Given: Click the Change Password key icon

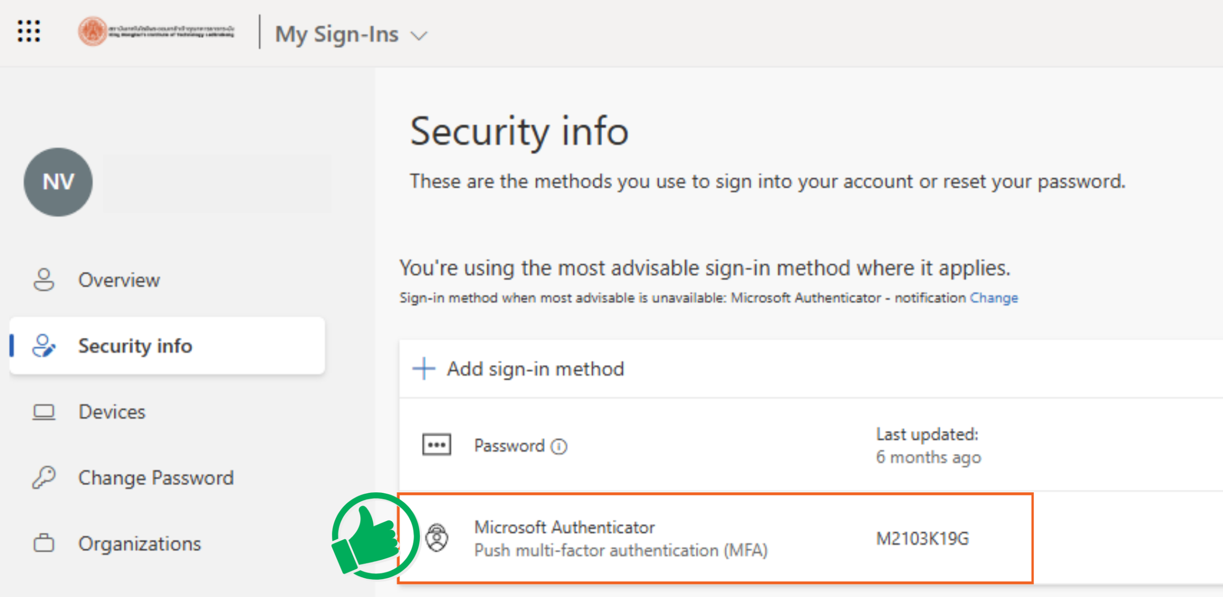Looking at the screenshot, I should [44, 478].
